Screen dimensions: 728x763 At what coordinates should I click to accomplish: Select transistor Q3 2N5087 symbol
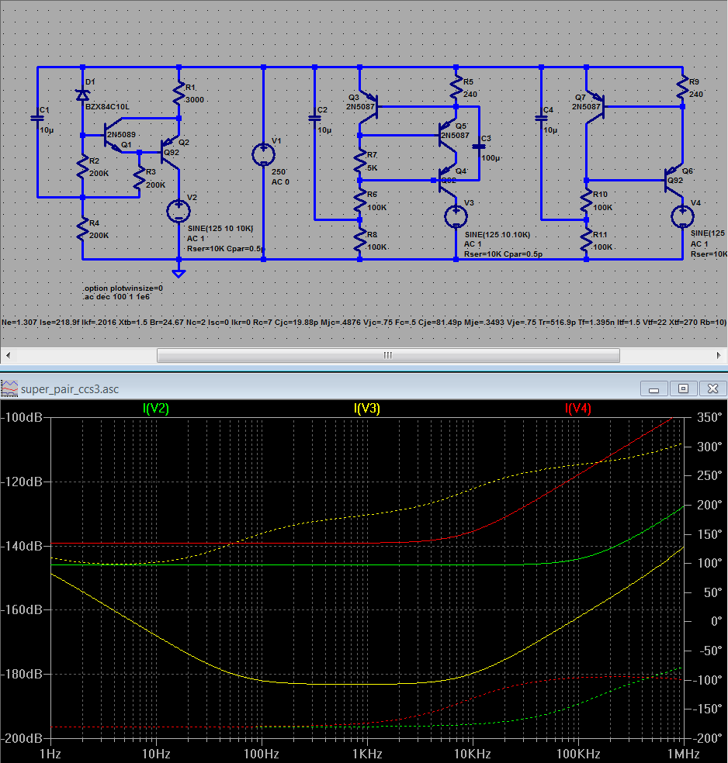point(369,106)
